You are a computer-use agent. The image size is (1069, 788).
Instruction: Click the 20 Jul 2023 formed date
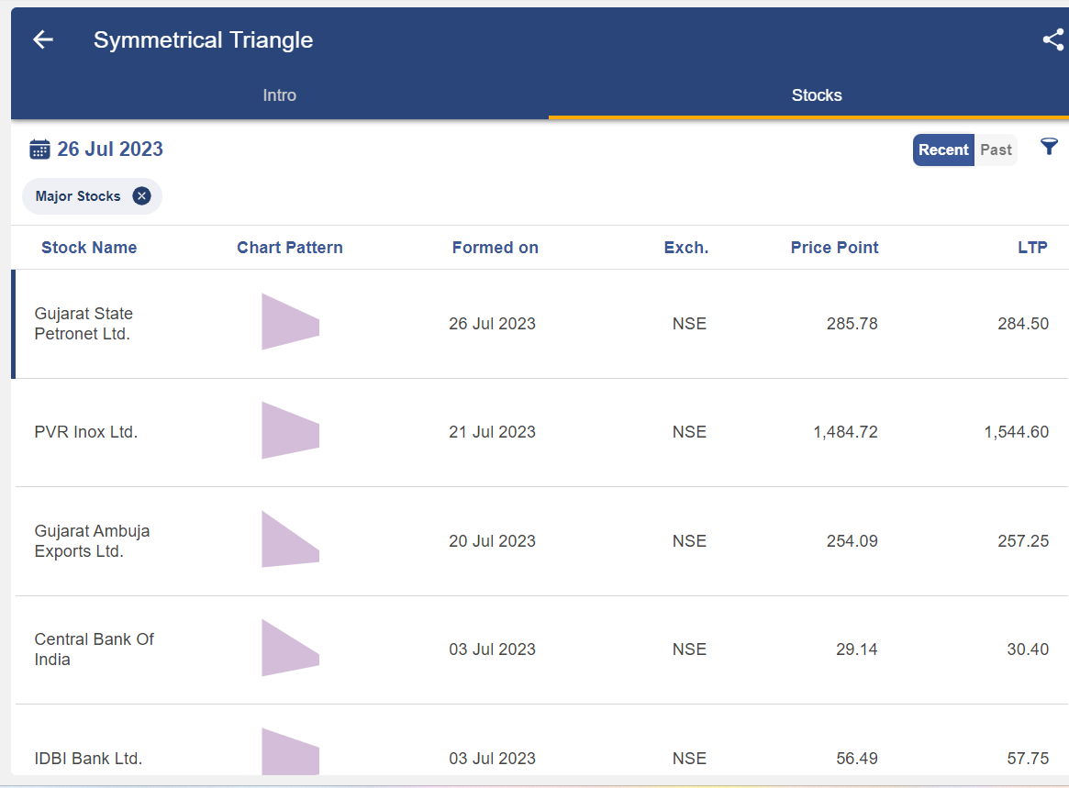[x=492, y=541]
